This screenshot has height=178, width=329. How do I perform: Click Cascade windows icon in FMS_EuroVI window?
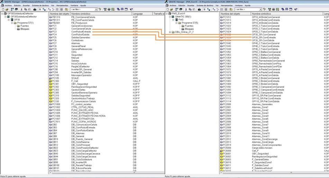pos(283,9)
